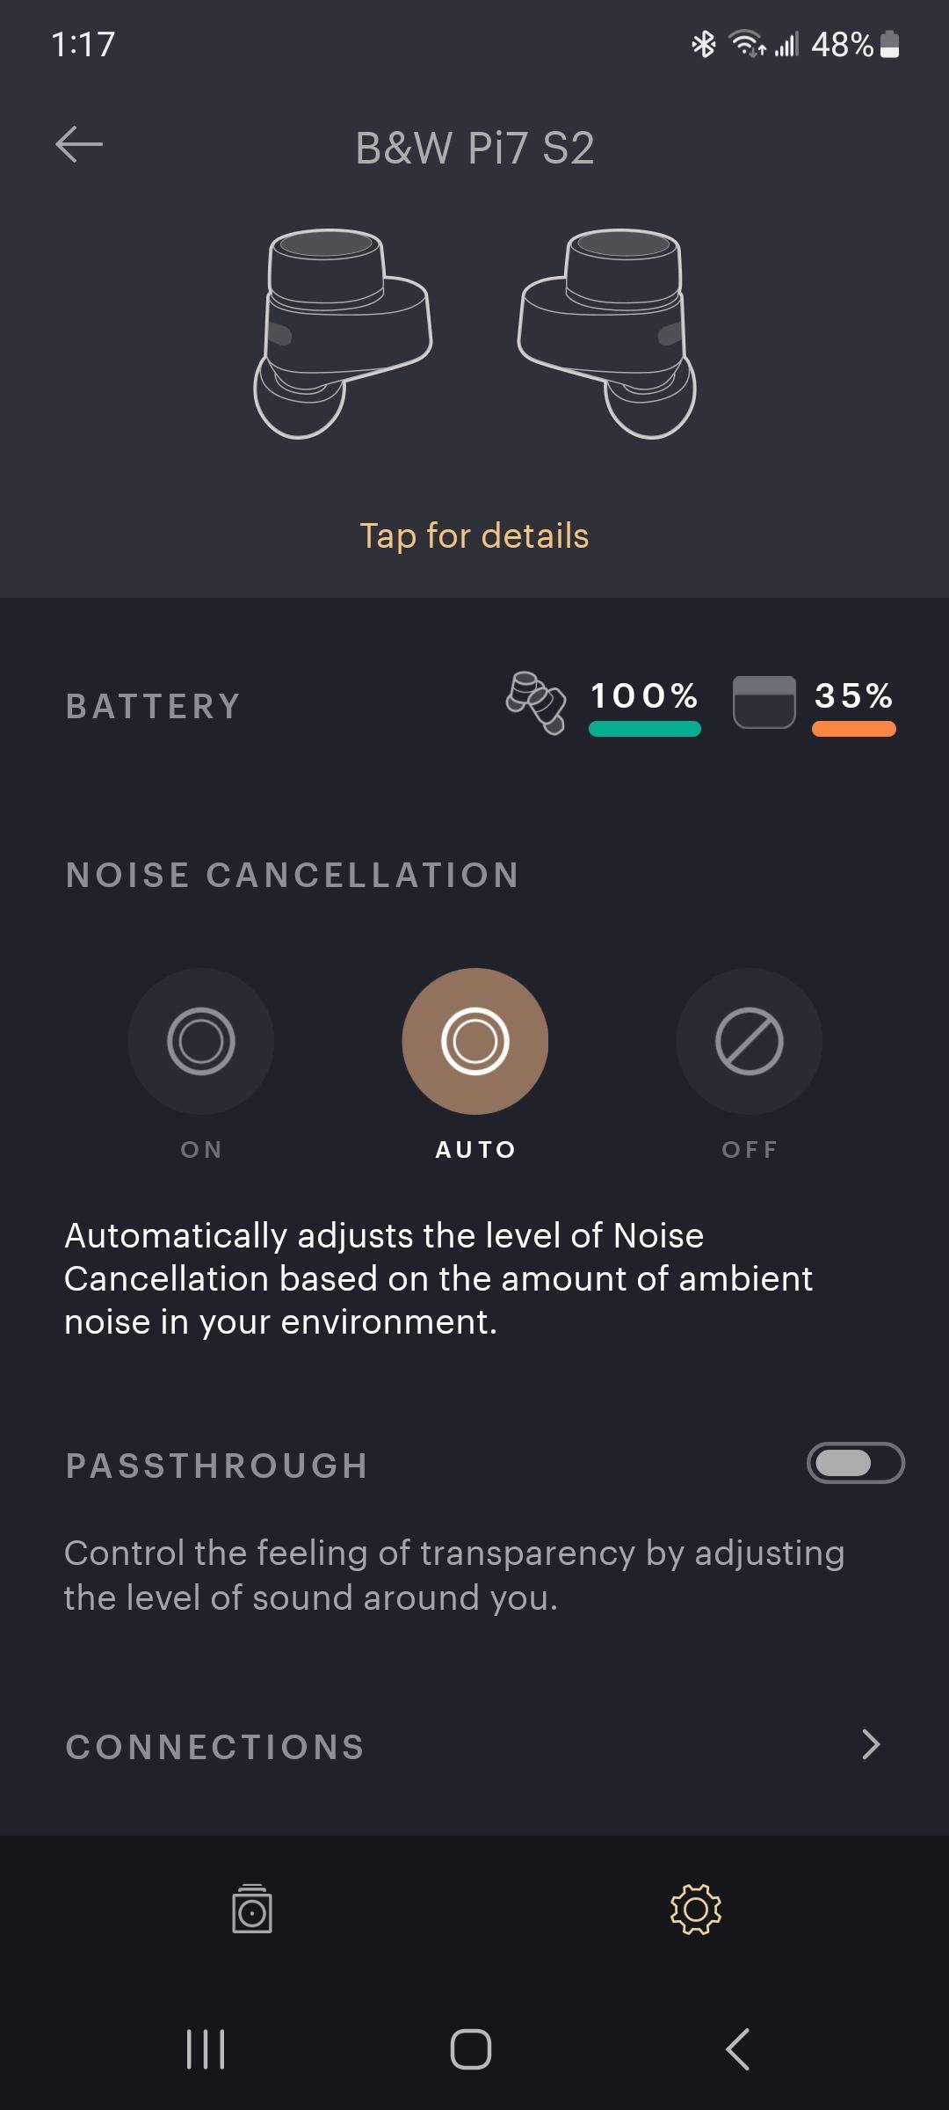Screen dimensions: 949x2110
Task: Switch to the speaker/music tab
Action: [x=252, y=1909]
